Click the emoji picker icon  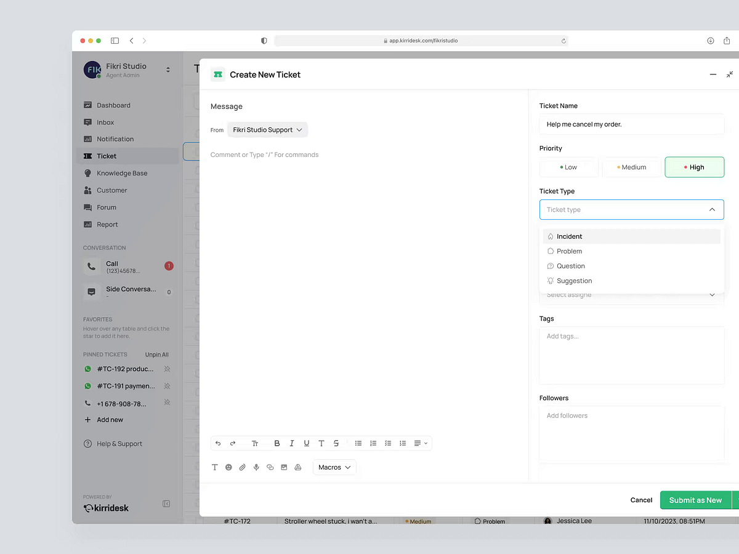(228, 467)
